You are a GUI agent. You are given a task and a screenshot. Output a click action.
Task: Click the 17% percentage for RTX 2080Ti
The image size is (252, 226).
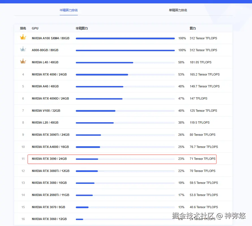pyautogui.click(x=181, y=195)
